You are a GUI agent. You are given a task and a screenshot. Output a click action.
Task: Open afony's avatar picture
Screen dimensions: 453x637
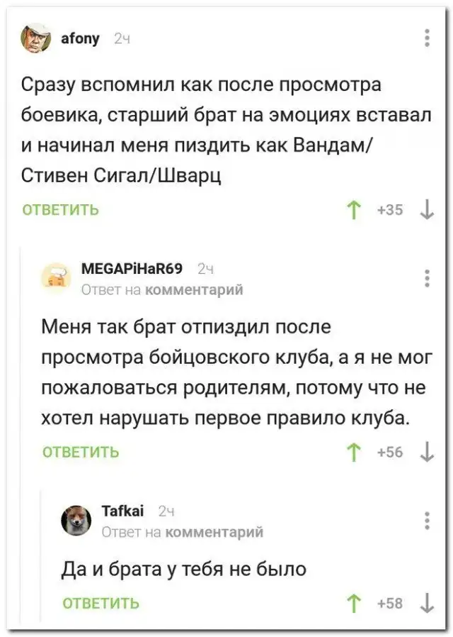(35, 38)
